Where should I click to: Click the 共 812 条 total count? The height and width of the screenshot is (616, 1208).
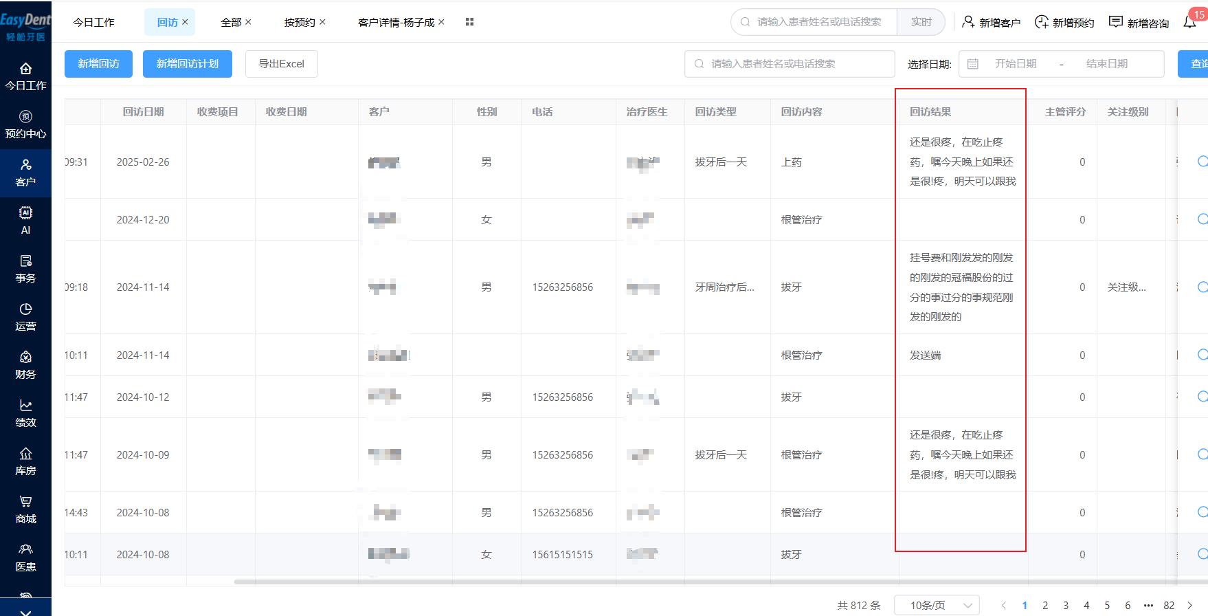coord(858,605)
